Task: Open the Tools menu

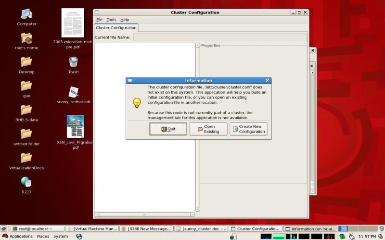Action: [111, 20]
